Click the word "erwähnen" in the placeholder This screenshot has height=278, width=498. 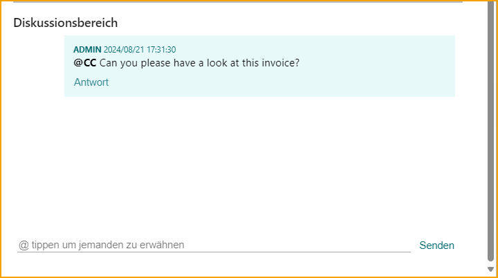[165, 245]
